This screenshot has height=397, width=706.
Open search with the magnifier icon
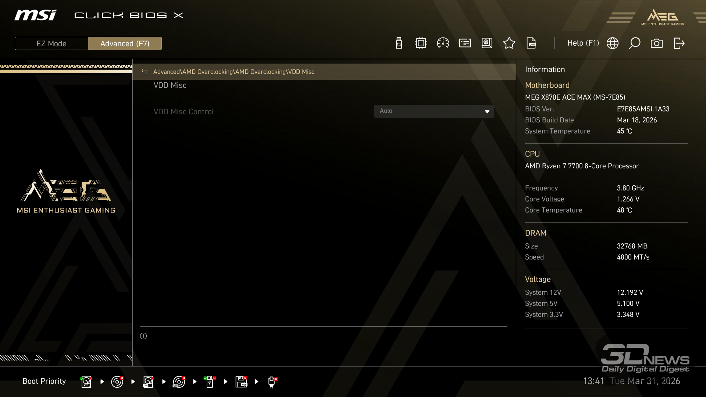coord(635,43)
